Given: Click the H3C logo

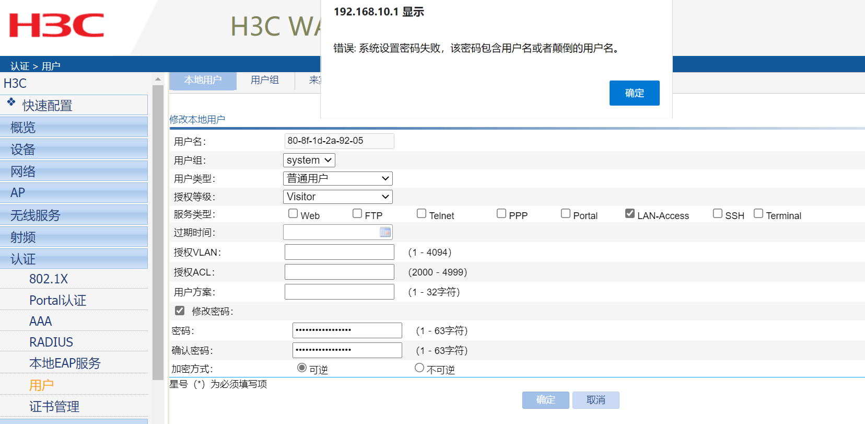Looking at the screenshot, I should pos(56,26).
